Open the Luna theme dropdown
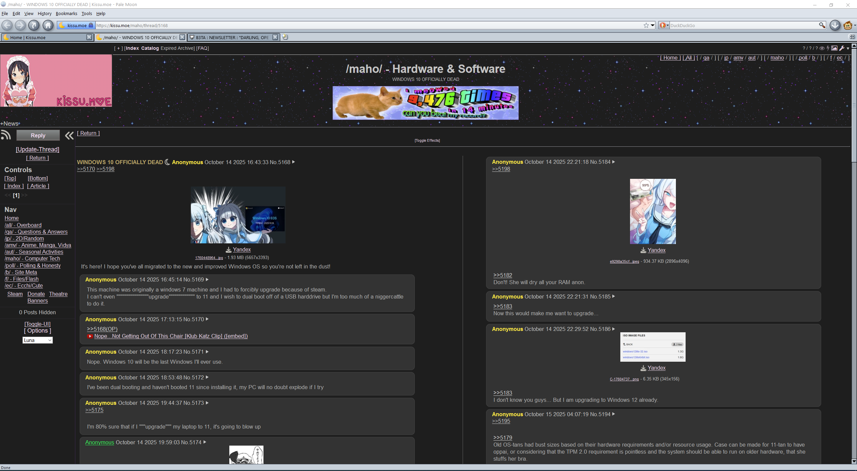The image size is (857, 471). click(x=37, y=340)
